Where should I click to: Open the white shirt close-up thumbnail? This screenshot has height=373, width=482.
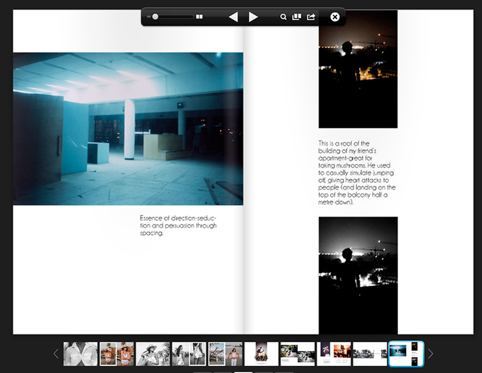pos(80,354)
